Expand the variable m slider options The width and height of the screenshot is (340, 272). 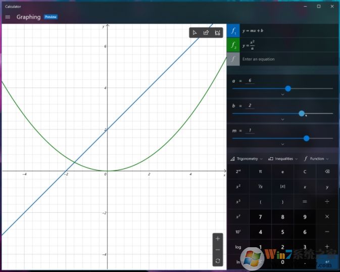coord(282,144)
